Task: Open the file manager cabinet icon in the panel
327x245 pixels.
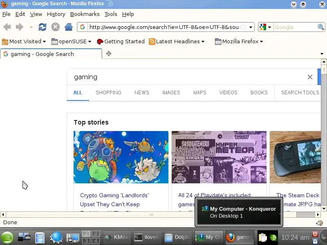Action: (x=40, y=238)
